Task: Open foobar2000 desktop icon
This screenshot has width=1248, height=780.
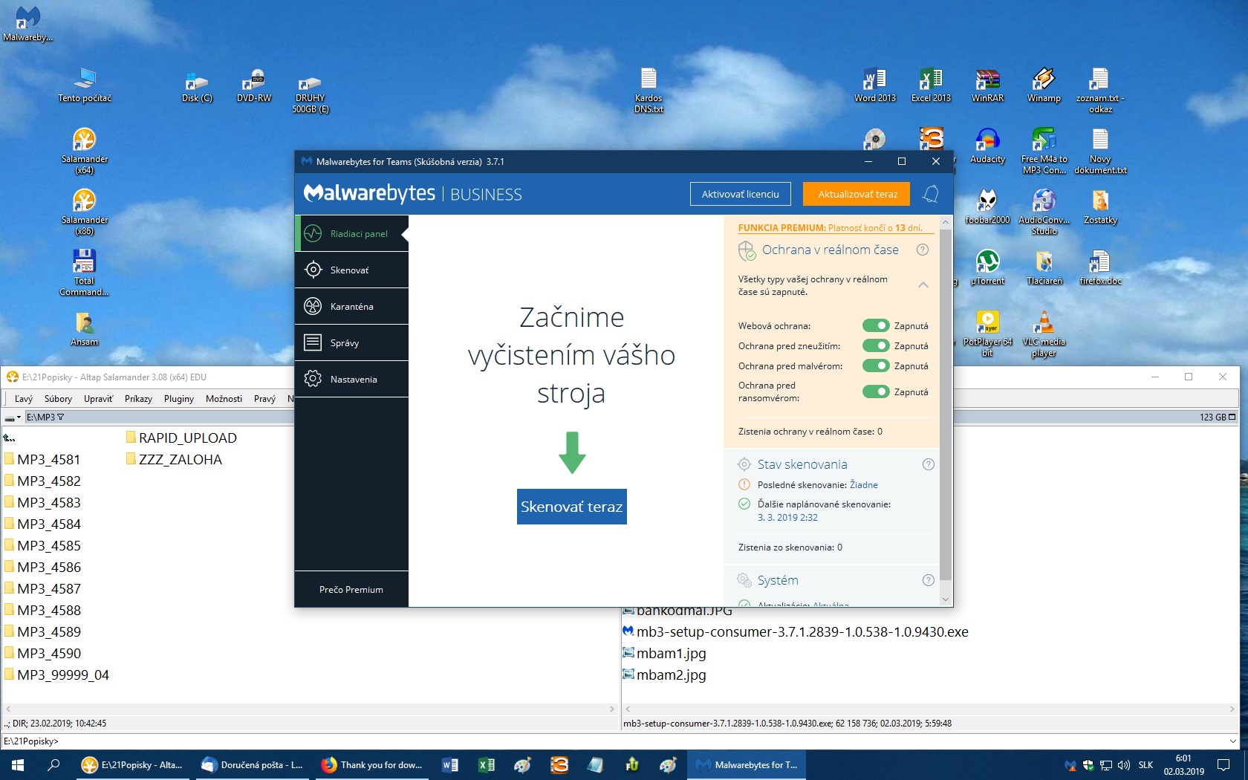Action: 987,207
